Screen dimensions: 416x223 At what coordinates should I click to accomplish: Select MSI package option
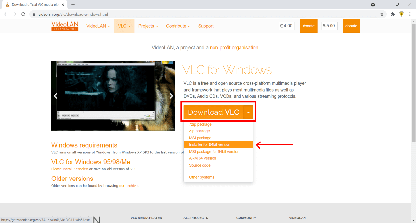(x=200, y=138)
